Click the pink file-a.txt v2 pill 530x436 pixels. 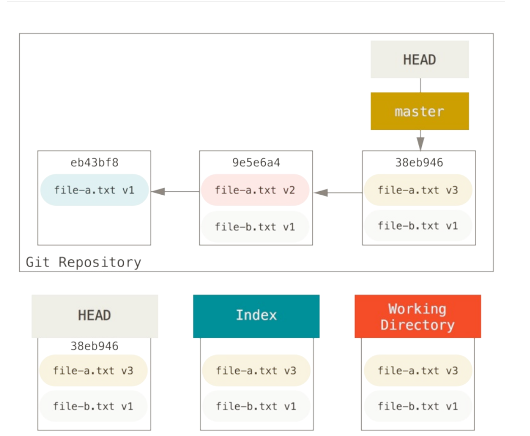click(x=255, y=190)
